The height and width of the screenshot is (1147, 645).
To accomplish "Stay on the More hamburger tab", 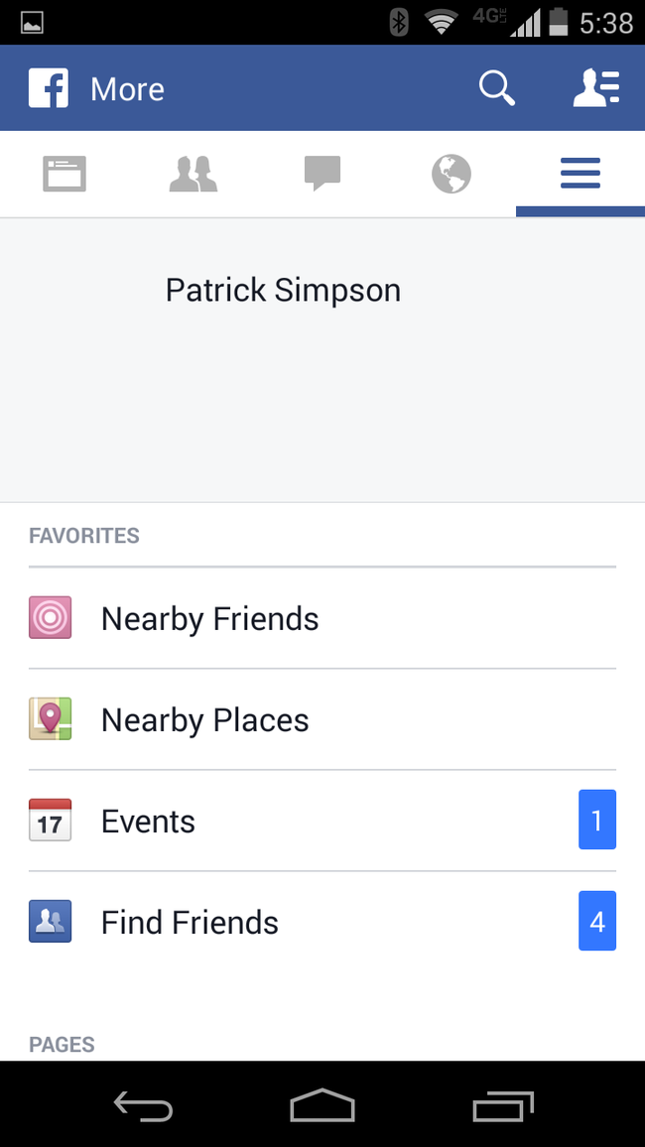I will (580, 174).
